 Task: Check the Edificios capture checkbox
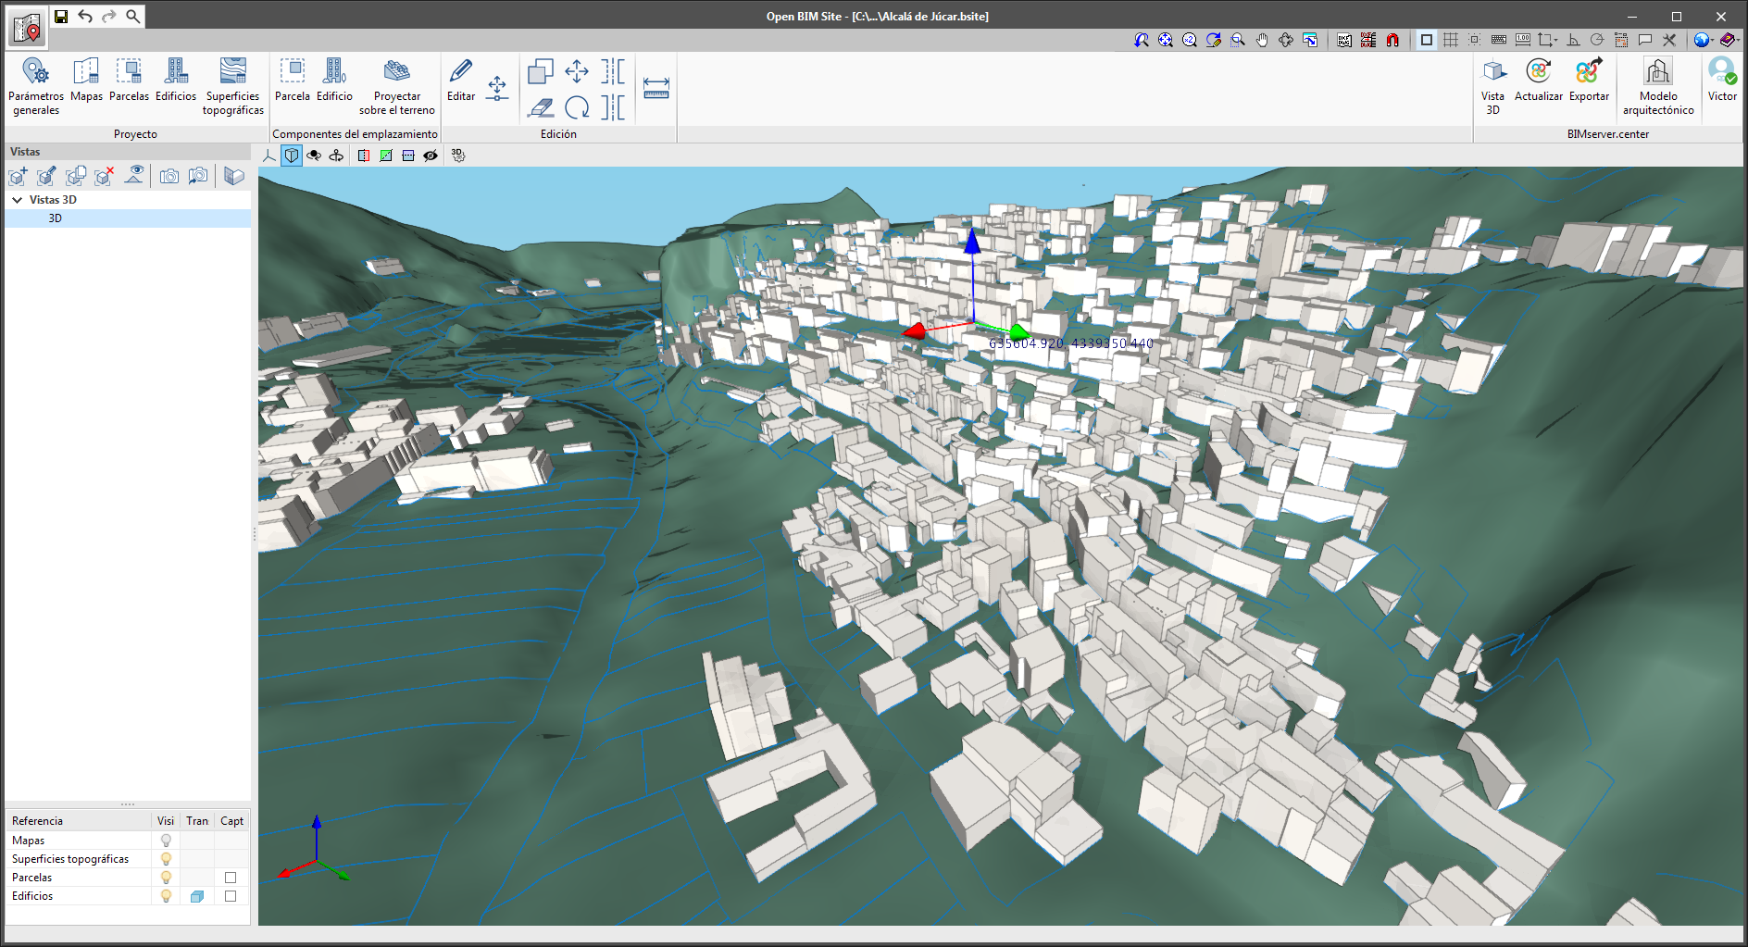pyautogui.click(x=231, y=896)
